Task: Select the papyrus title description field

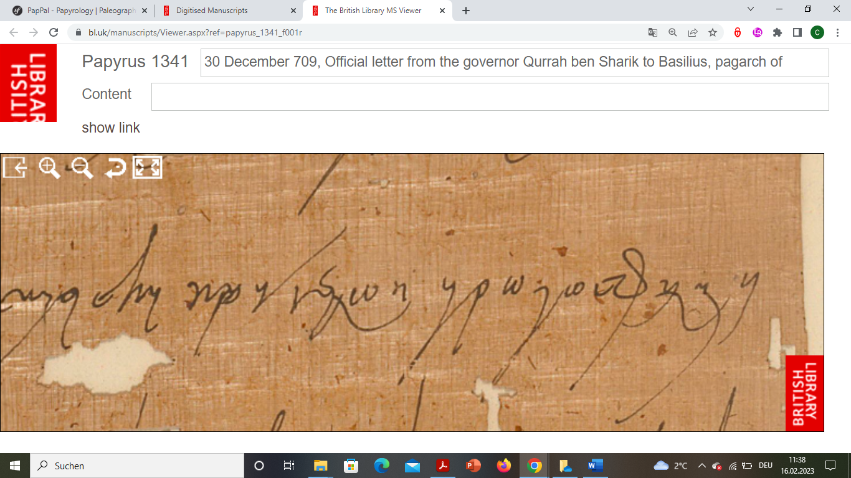Action: click(515, 62)
